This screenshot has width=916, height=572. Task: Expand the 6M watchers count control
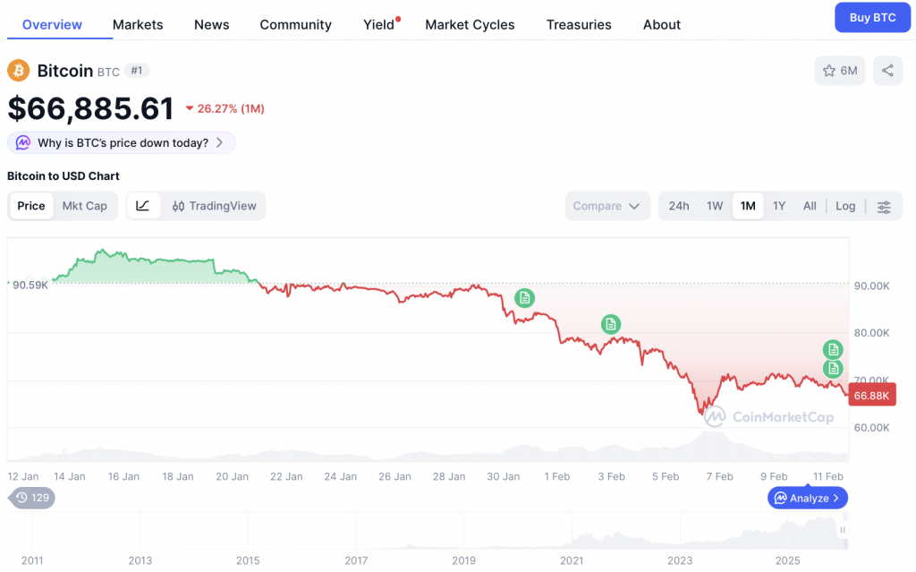pyautogui.click(x=848, y=70)
